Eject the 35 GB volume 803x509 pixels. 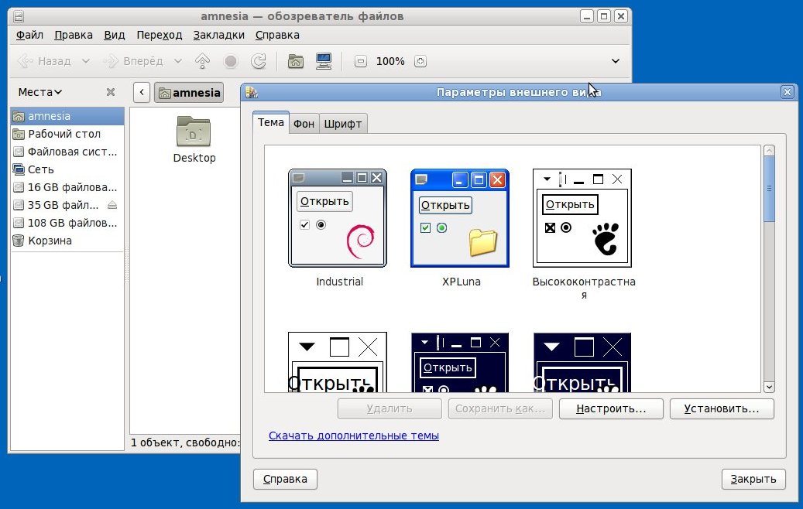(x=112, y=205)
